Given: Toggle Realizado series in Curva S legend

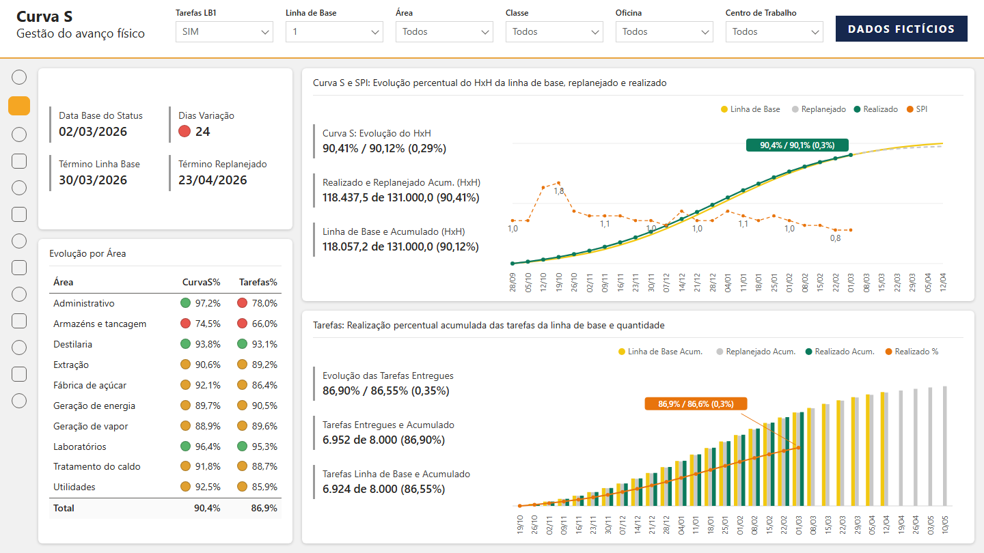Looking at the screenshot, I should tap(875, 109).
